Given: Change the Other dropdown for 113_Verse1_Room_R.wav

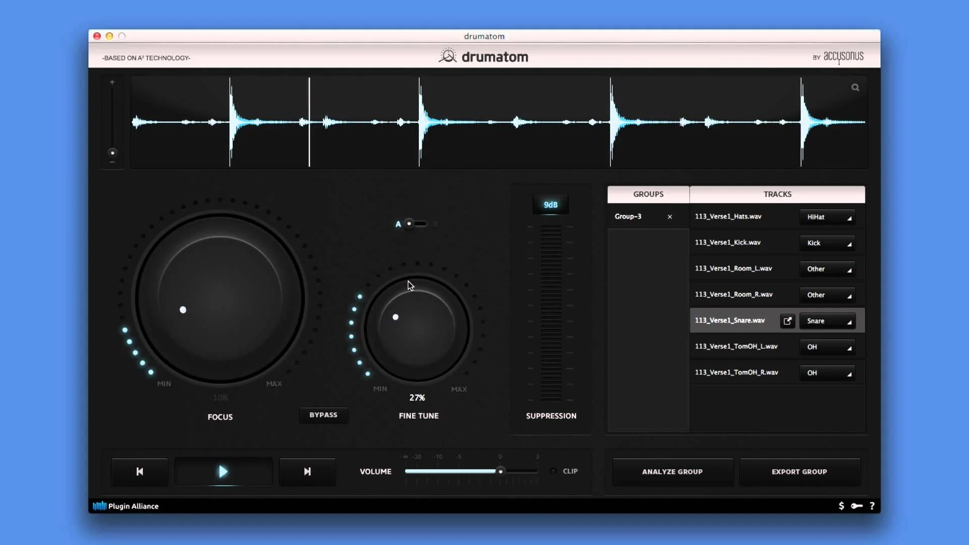Looking at the screenshot, I should tap(827, 295).
